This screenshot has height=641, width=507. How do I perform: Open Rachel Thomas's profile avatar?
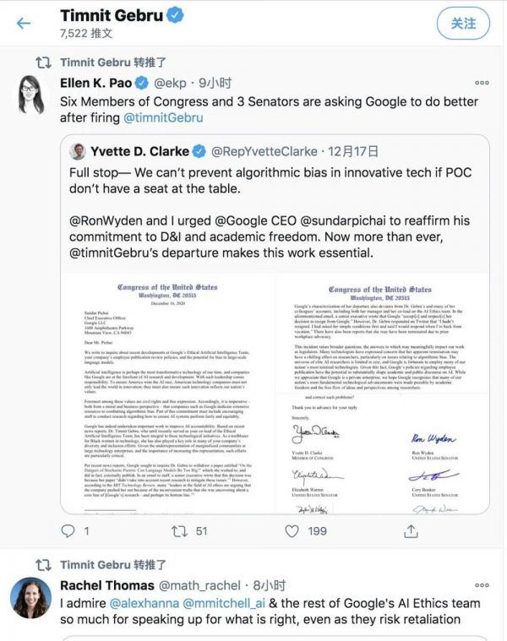tap(30, 599)
